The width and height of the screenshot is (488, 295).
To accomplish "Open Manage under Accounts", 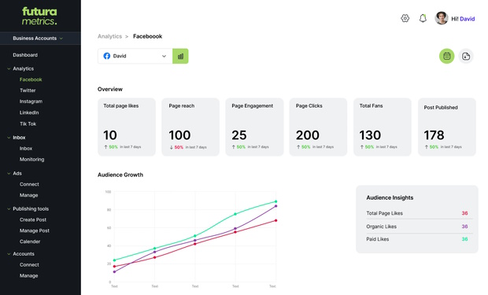I will pos(28,275).
